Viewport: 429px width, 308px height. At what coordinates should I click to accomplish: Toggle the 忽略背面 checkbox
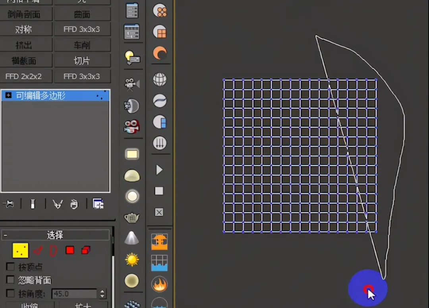(10, 280)
